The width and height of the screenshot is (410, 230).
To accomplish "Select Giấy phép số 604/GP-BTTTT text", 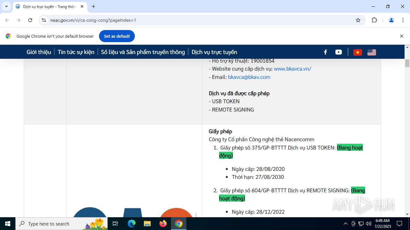I will coord(253,190).
